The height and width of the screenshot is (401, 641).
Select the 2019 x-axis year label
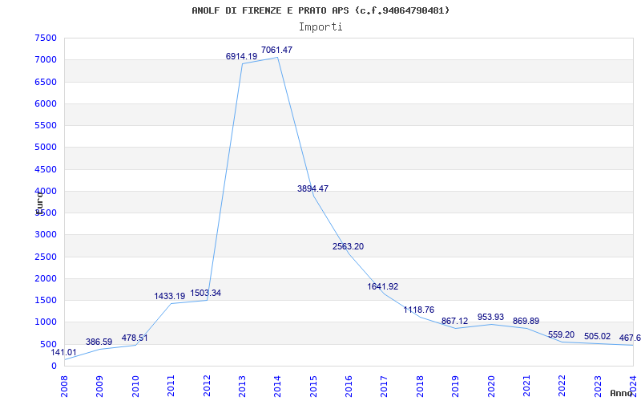[x=455, y=387]
